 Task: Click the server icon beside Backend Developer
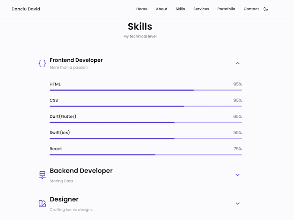tap(42, 175)
